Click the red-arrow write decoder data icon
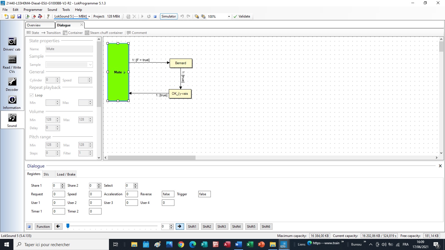Image resolution: width=445 pixels, height=250 pixels. [x=34, y=16]
